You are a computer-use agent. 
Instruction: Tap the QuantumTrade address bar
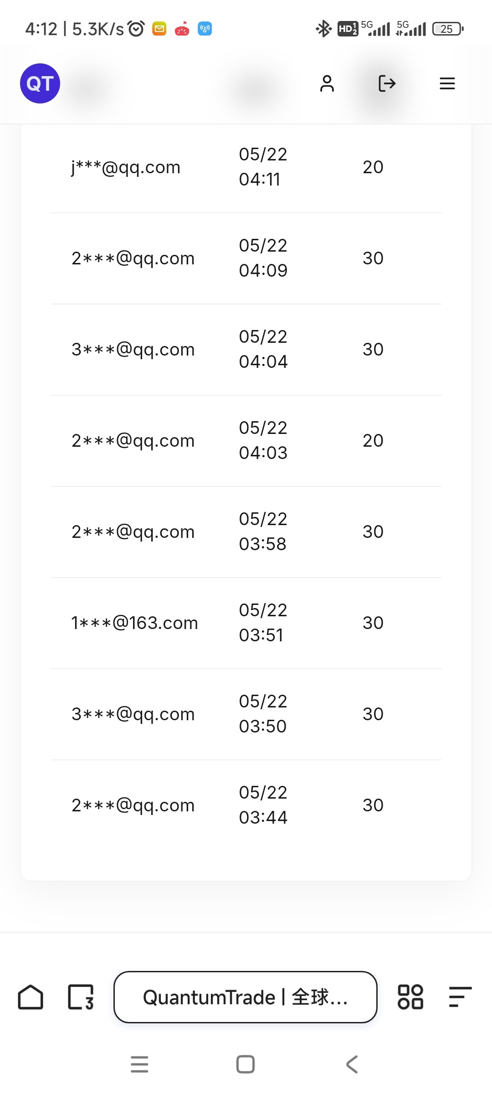[246, 997]
